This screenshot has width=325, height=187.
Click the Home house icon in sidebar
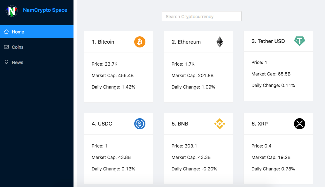tap(6, 32)
